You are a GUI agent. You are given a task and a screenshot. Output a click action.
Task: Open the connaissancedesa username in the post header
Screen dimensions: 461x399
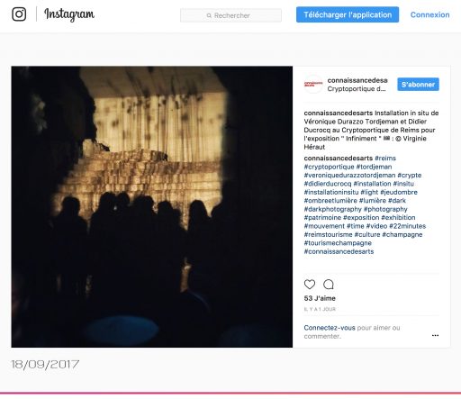click(357, 80)
